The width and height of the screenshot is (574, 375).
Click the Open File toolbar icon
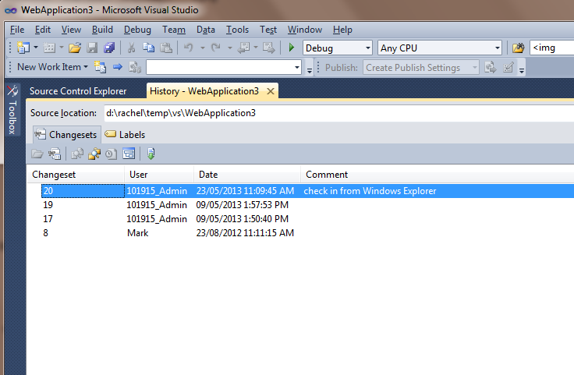(x=75, y=48)
